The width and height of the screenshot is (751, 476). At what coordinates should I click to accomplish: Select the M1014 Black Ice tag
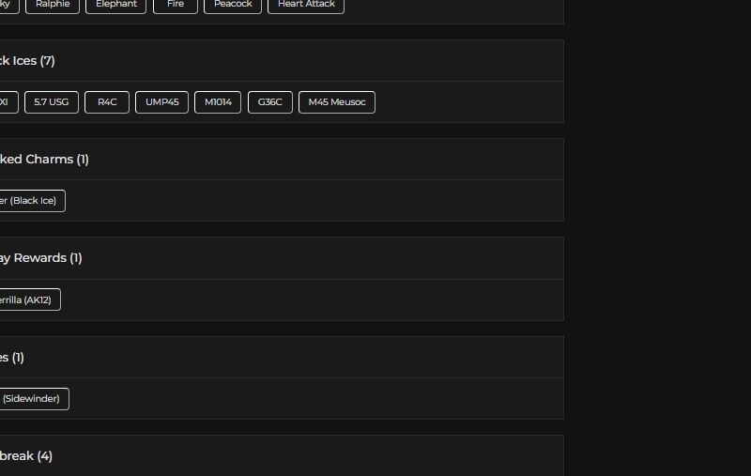click(218, 102)
